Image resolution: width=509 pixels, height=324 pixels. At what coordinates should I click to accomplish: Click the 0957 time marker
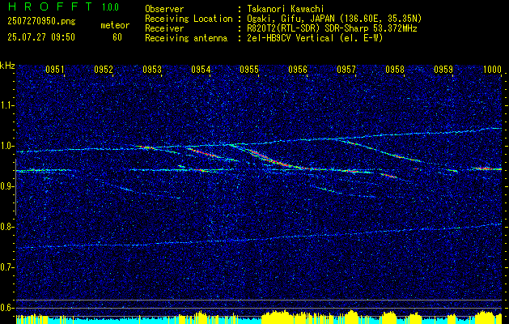[346, 69]
